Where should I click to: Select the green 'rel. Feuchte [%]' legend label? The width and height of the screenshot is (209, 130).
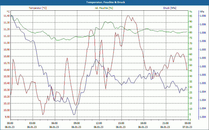(x=104, y=8)
